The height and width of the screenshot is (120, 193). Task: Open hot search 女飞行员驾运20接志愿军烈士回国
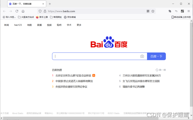[141, 81]
